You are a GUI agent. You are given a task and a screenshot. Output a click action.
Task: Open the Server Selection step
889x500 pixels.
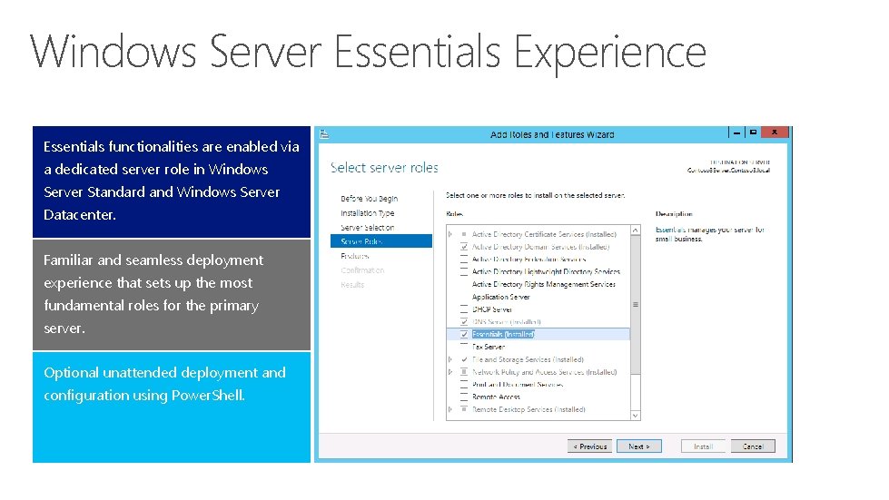(368, 228)
